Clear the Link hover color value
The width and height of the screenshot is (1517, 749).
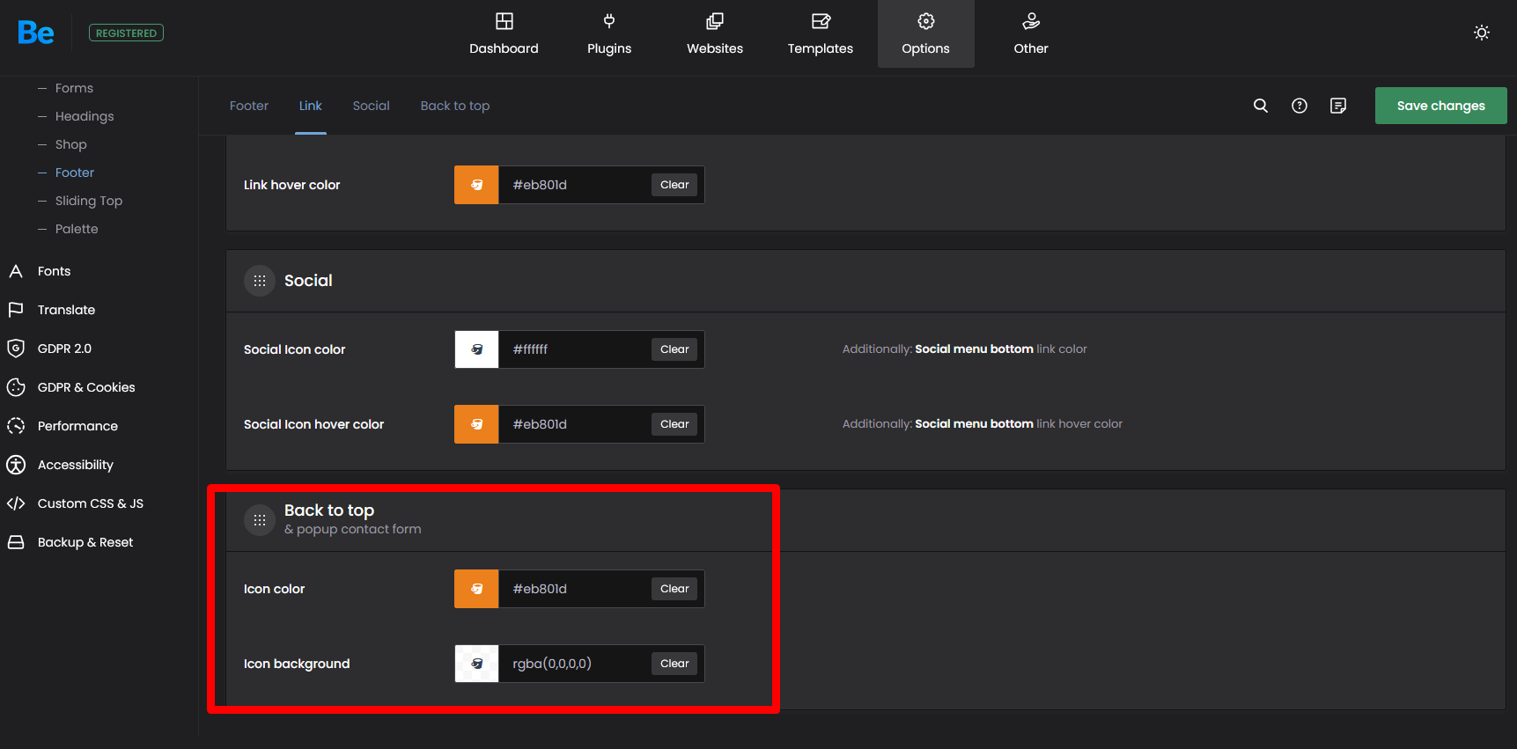674,185
